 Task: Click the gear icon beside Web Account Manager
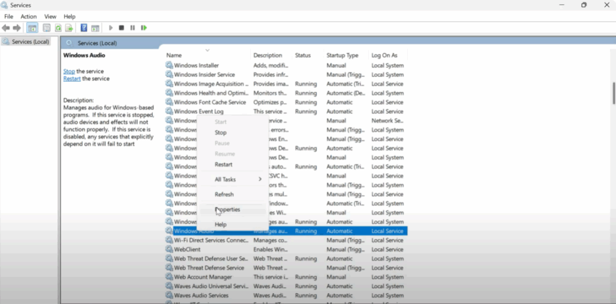[x=169, y=277]
